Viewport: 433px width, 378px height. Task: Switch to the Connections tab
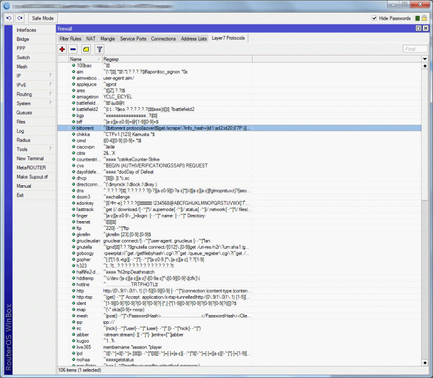tap(163, 38)
